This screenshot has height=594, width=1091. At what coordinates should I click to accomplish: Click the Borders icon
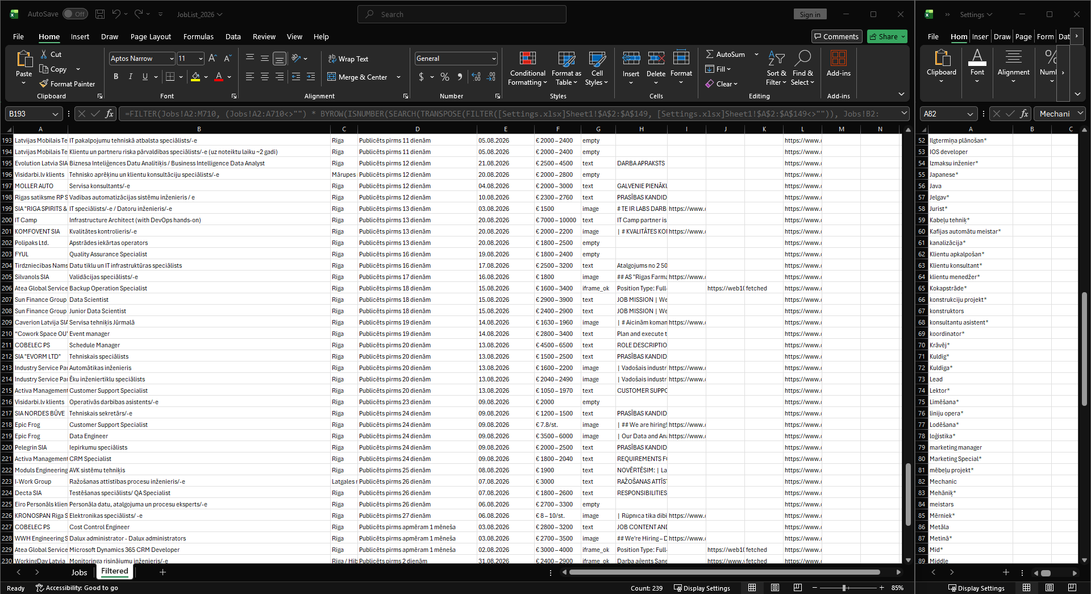pos(170,77)
